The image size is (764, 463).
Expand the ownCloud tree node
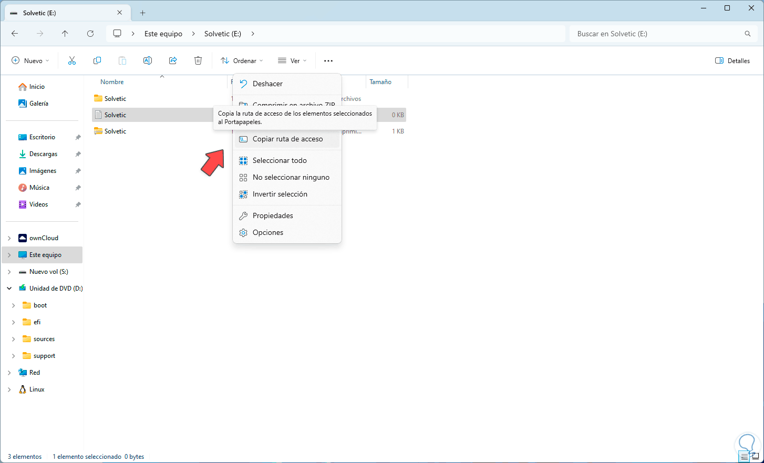tap(9, 238)
